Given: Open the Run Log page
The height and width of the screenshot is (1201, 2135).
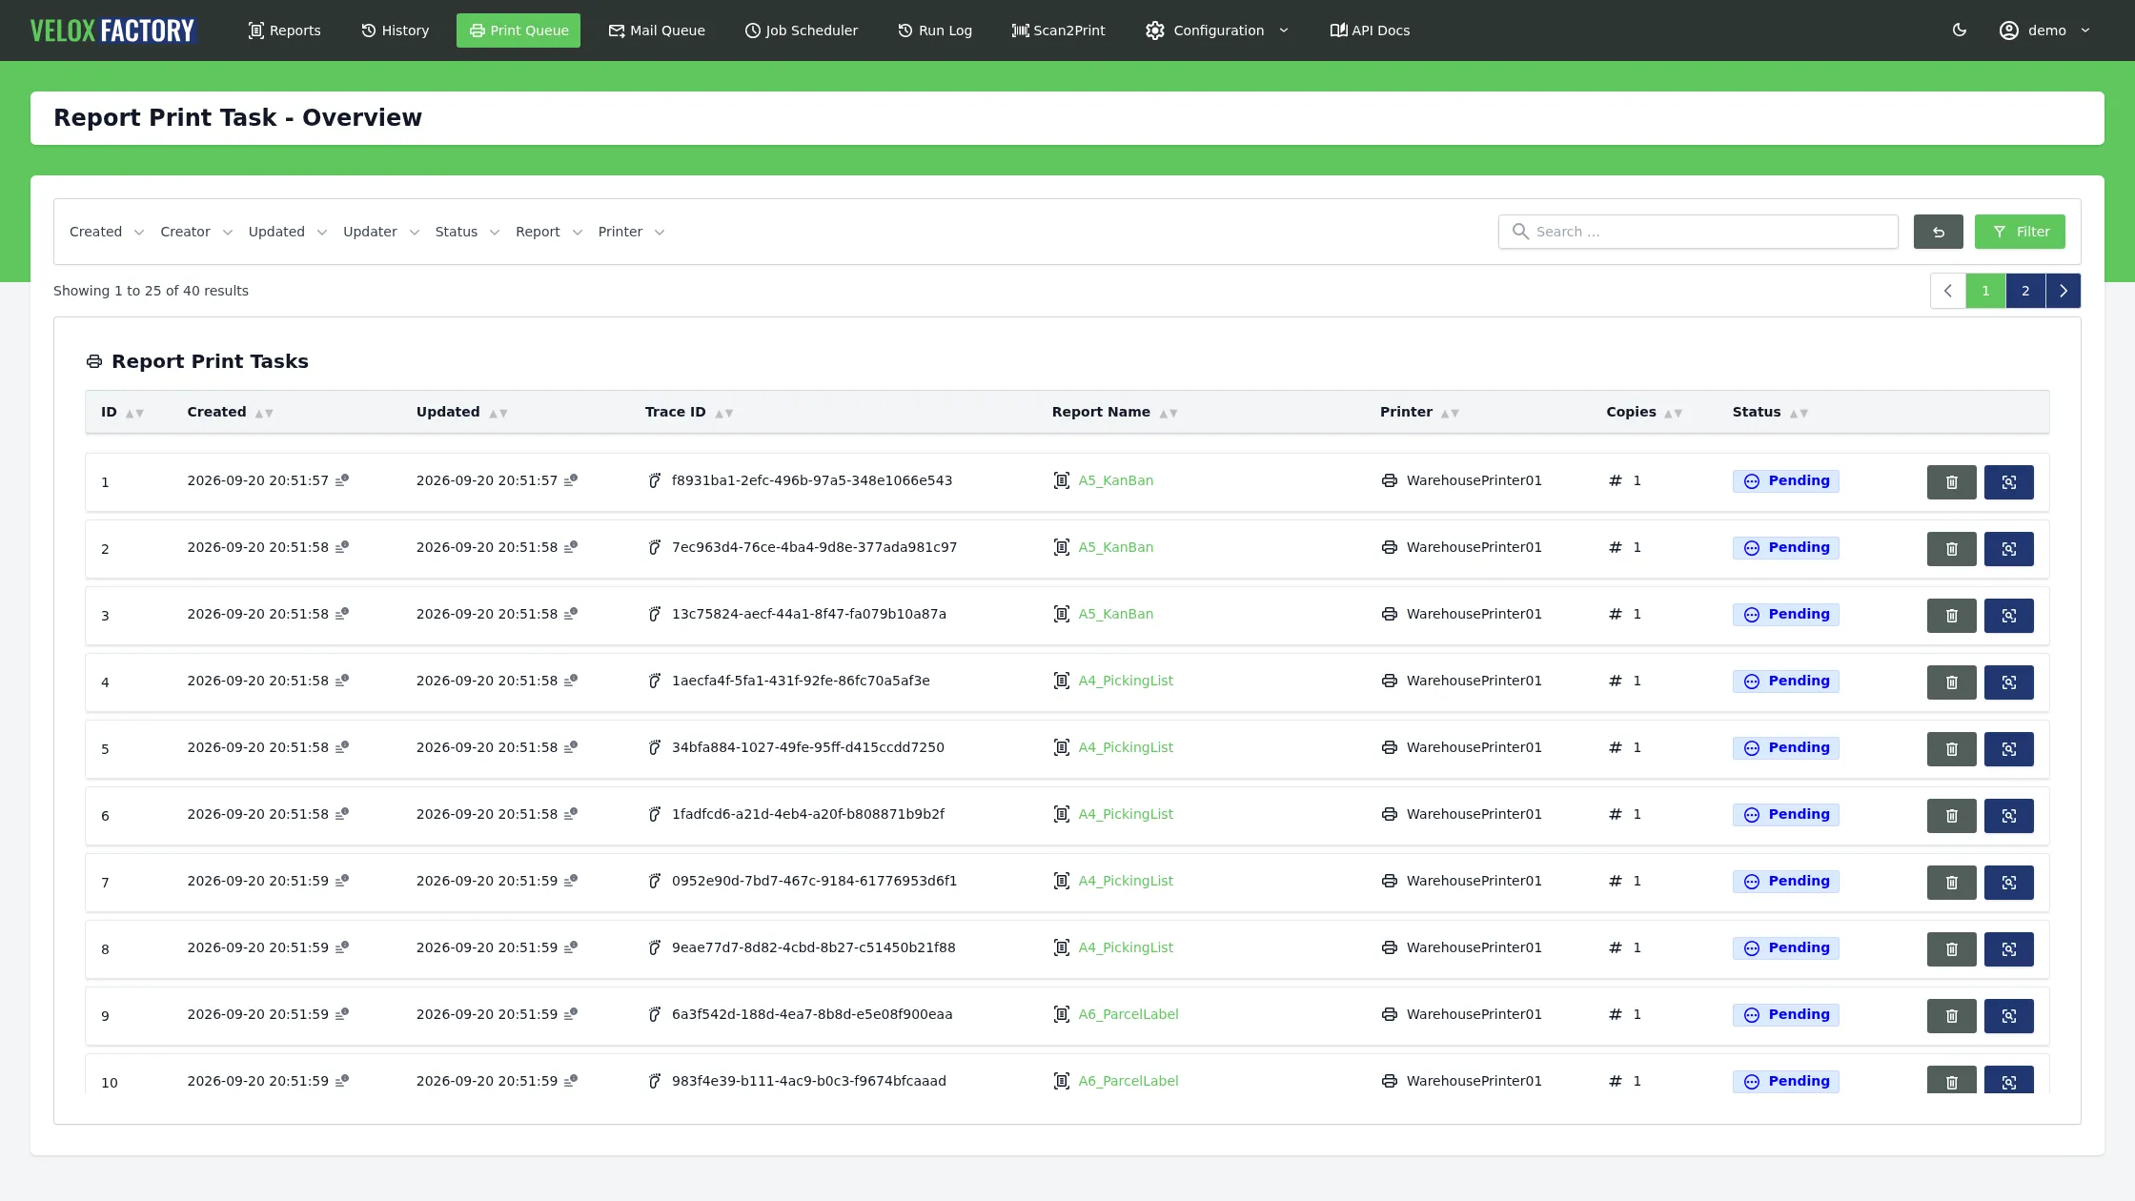Looking at the screenshot, I should [x=934, y=31].
